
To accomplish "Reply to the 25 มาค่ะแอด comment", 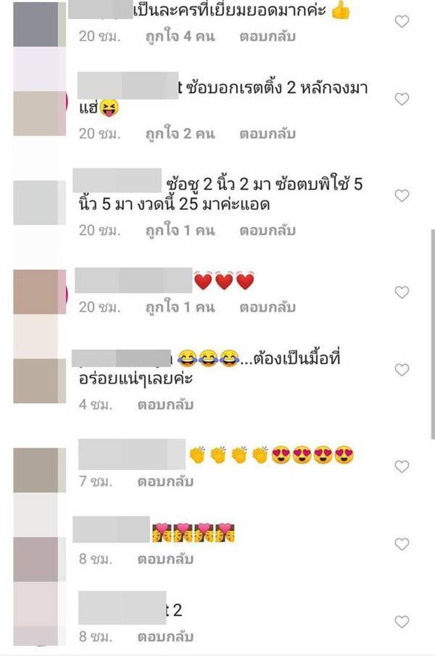I will pyautogui.click(x=268, y=230).
